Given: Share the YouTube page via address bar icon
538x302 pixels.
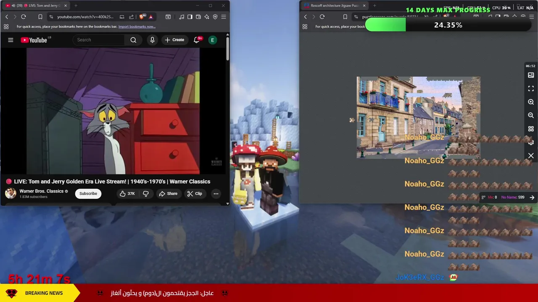Looking at the screenshot, I should point(131,17).
